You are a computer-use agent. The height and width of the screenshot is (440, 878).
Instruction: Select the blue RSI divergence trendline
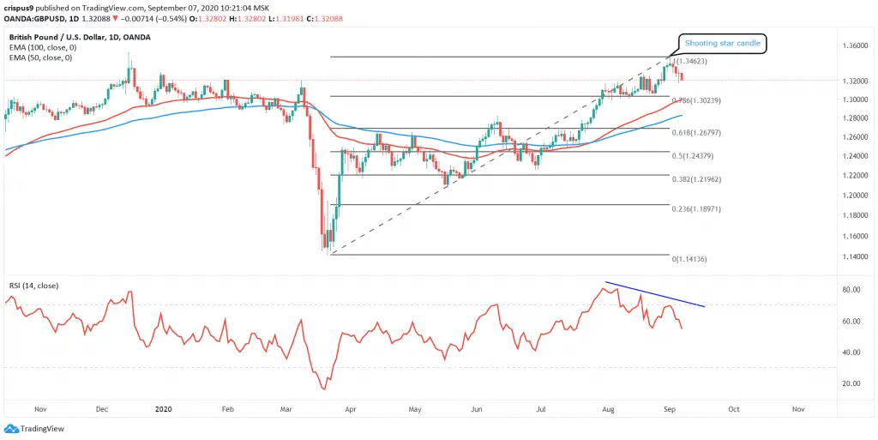click(654, 294)
